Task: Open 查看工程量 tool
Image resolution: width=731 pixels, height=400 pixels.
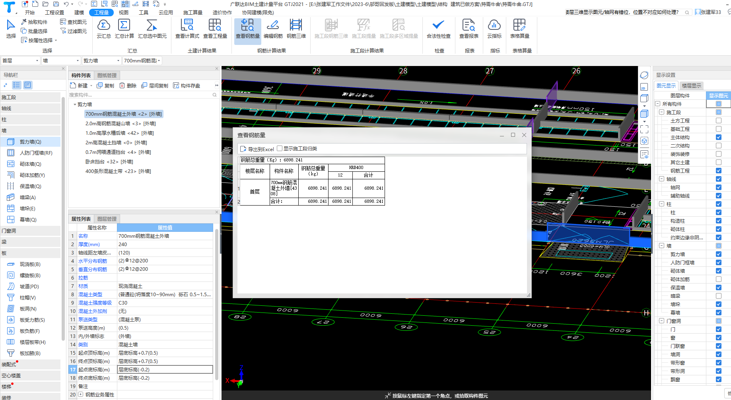Action: click(x=215, y=29)
